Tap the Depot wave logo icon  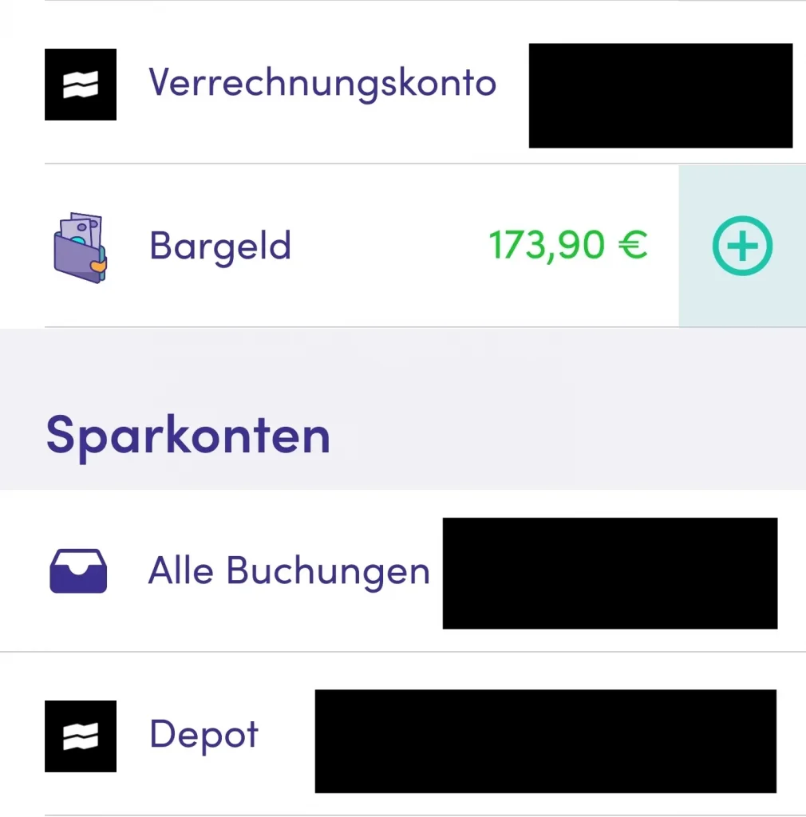(x=81, y=736)
